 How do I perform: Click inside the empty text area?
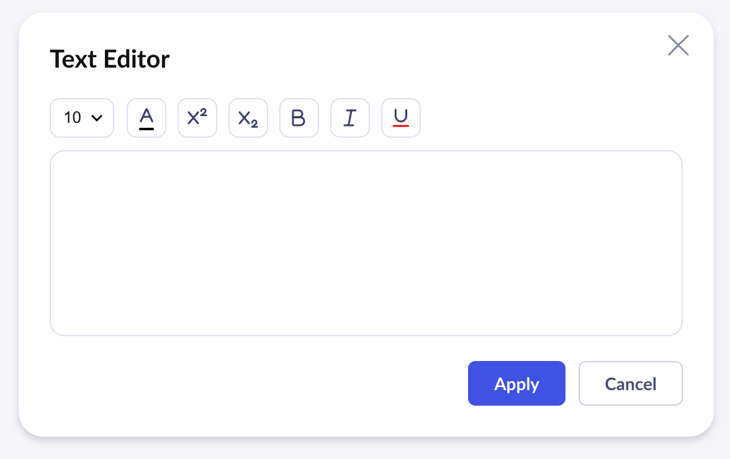click(366, 243)
